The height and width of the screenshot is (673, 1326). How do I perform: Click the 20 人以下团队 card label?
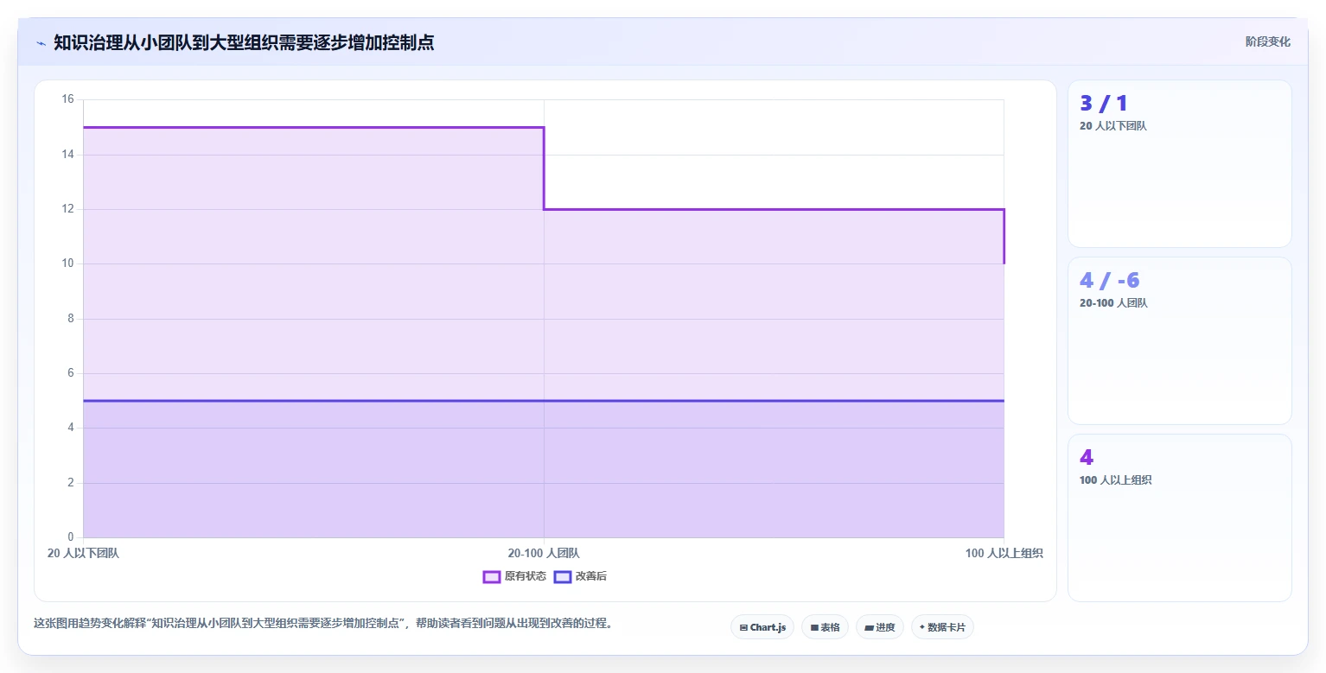click(1113, 126)
